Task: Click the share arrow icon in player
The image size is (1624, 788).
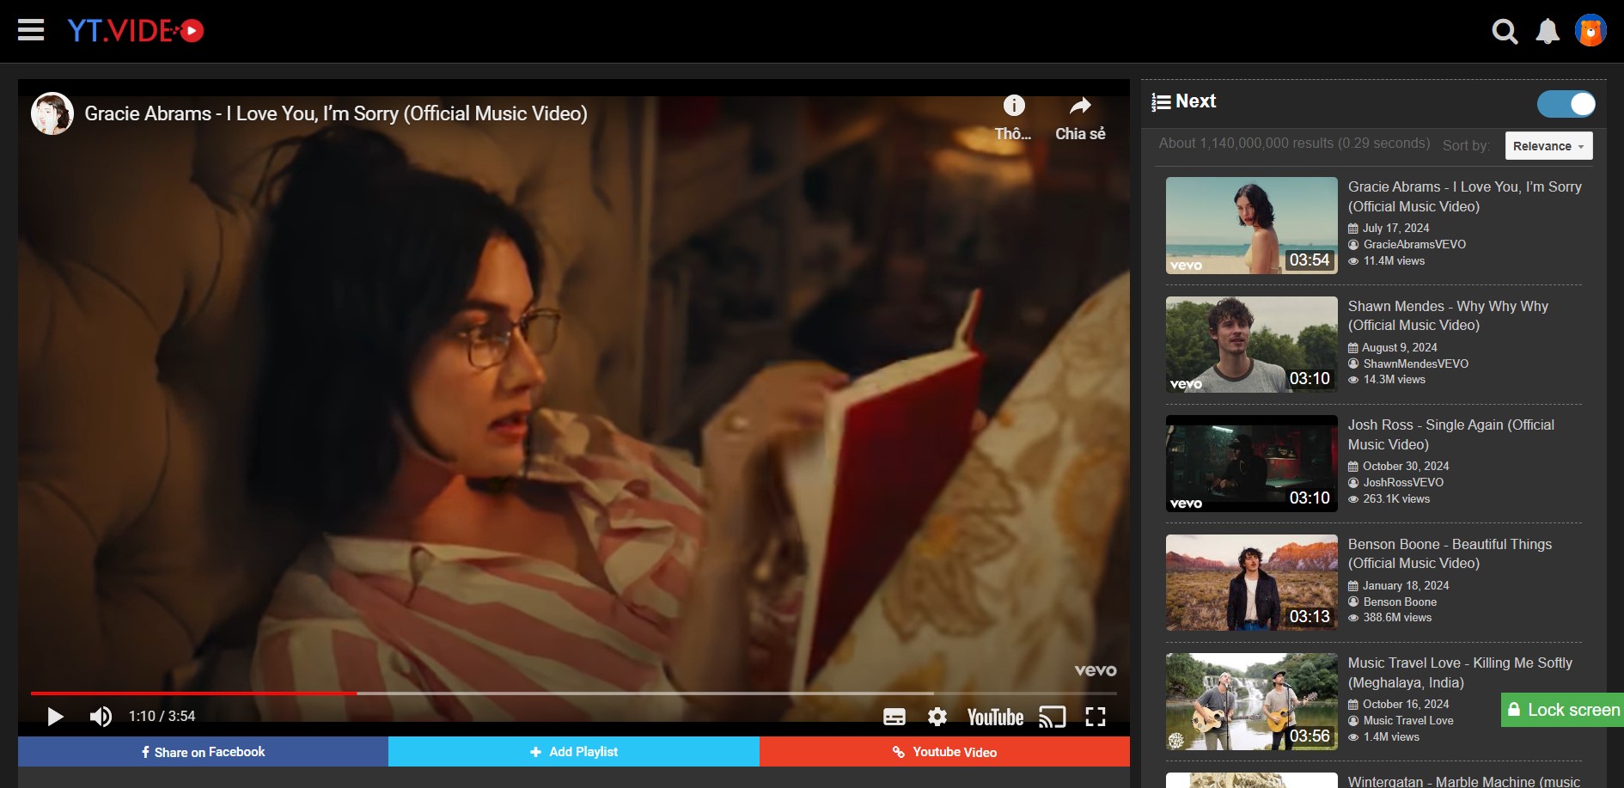Action: tap(1080, 106)
